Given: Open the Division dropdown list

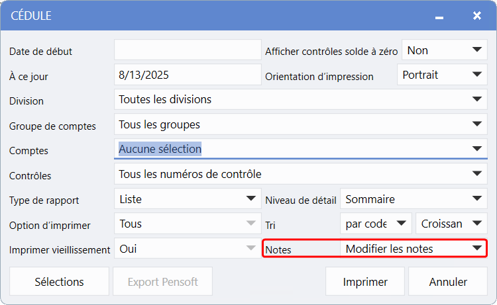Looking at the screenshot, I should tap(476, 99).
